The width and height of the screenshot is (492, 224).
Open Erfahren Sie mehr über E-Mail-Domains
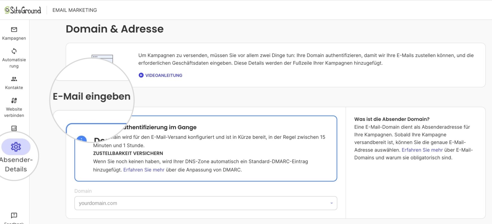(422, 150)
